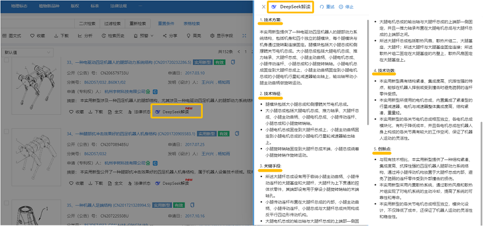Open the 法律法规 tab in the top navigation
This screenshot has width=484, height=226.
(119, 6)
